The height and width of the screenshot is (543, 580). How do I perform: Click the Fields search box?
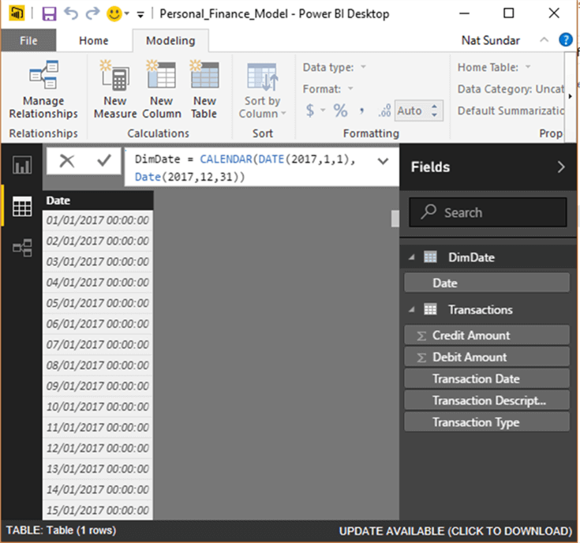click(488, 212)
